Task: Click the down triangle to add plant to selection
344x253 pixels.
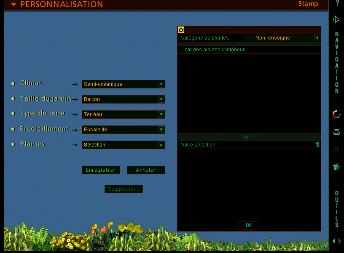Action: point(247,137)
